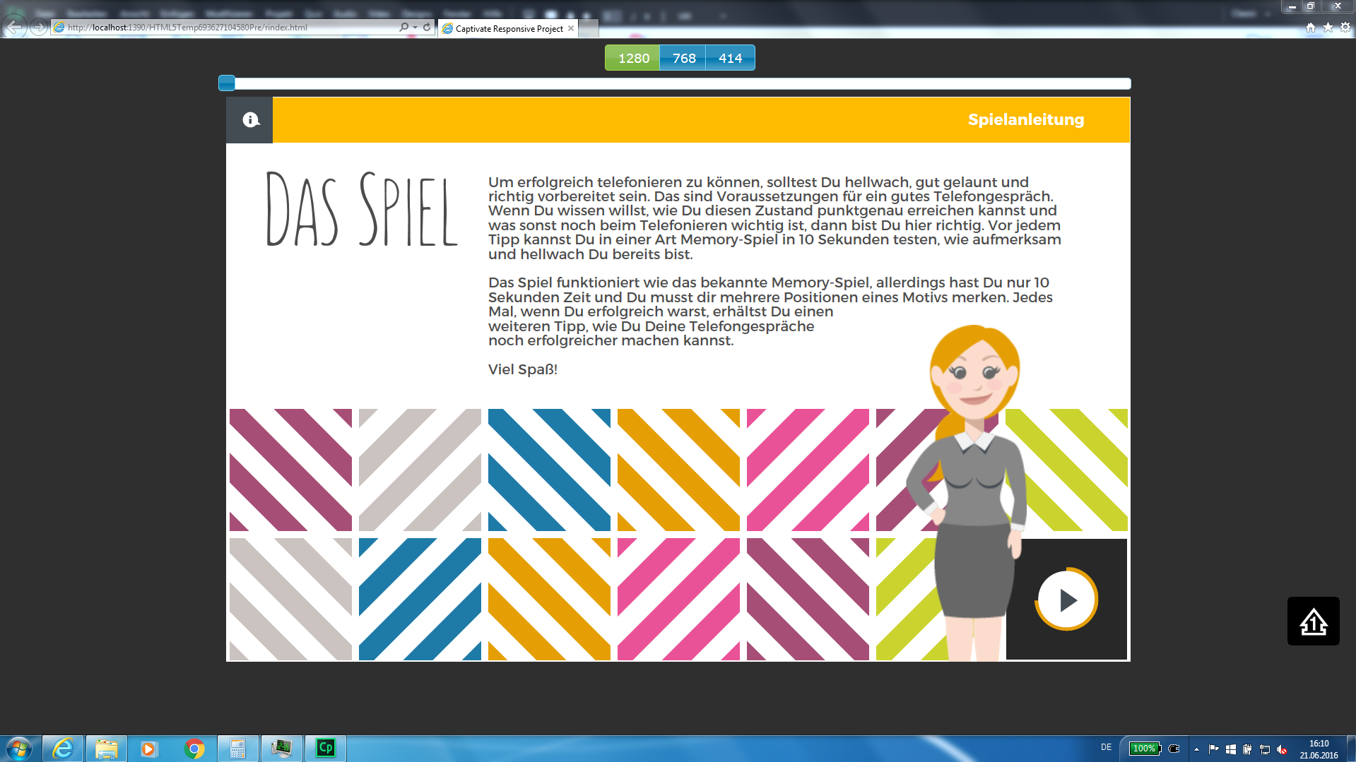The height and width of the screenshot is (762, 1356).
Task: Open the Windows Start menu orb
Action: [x=19, y=748]
